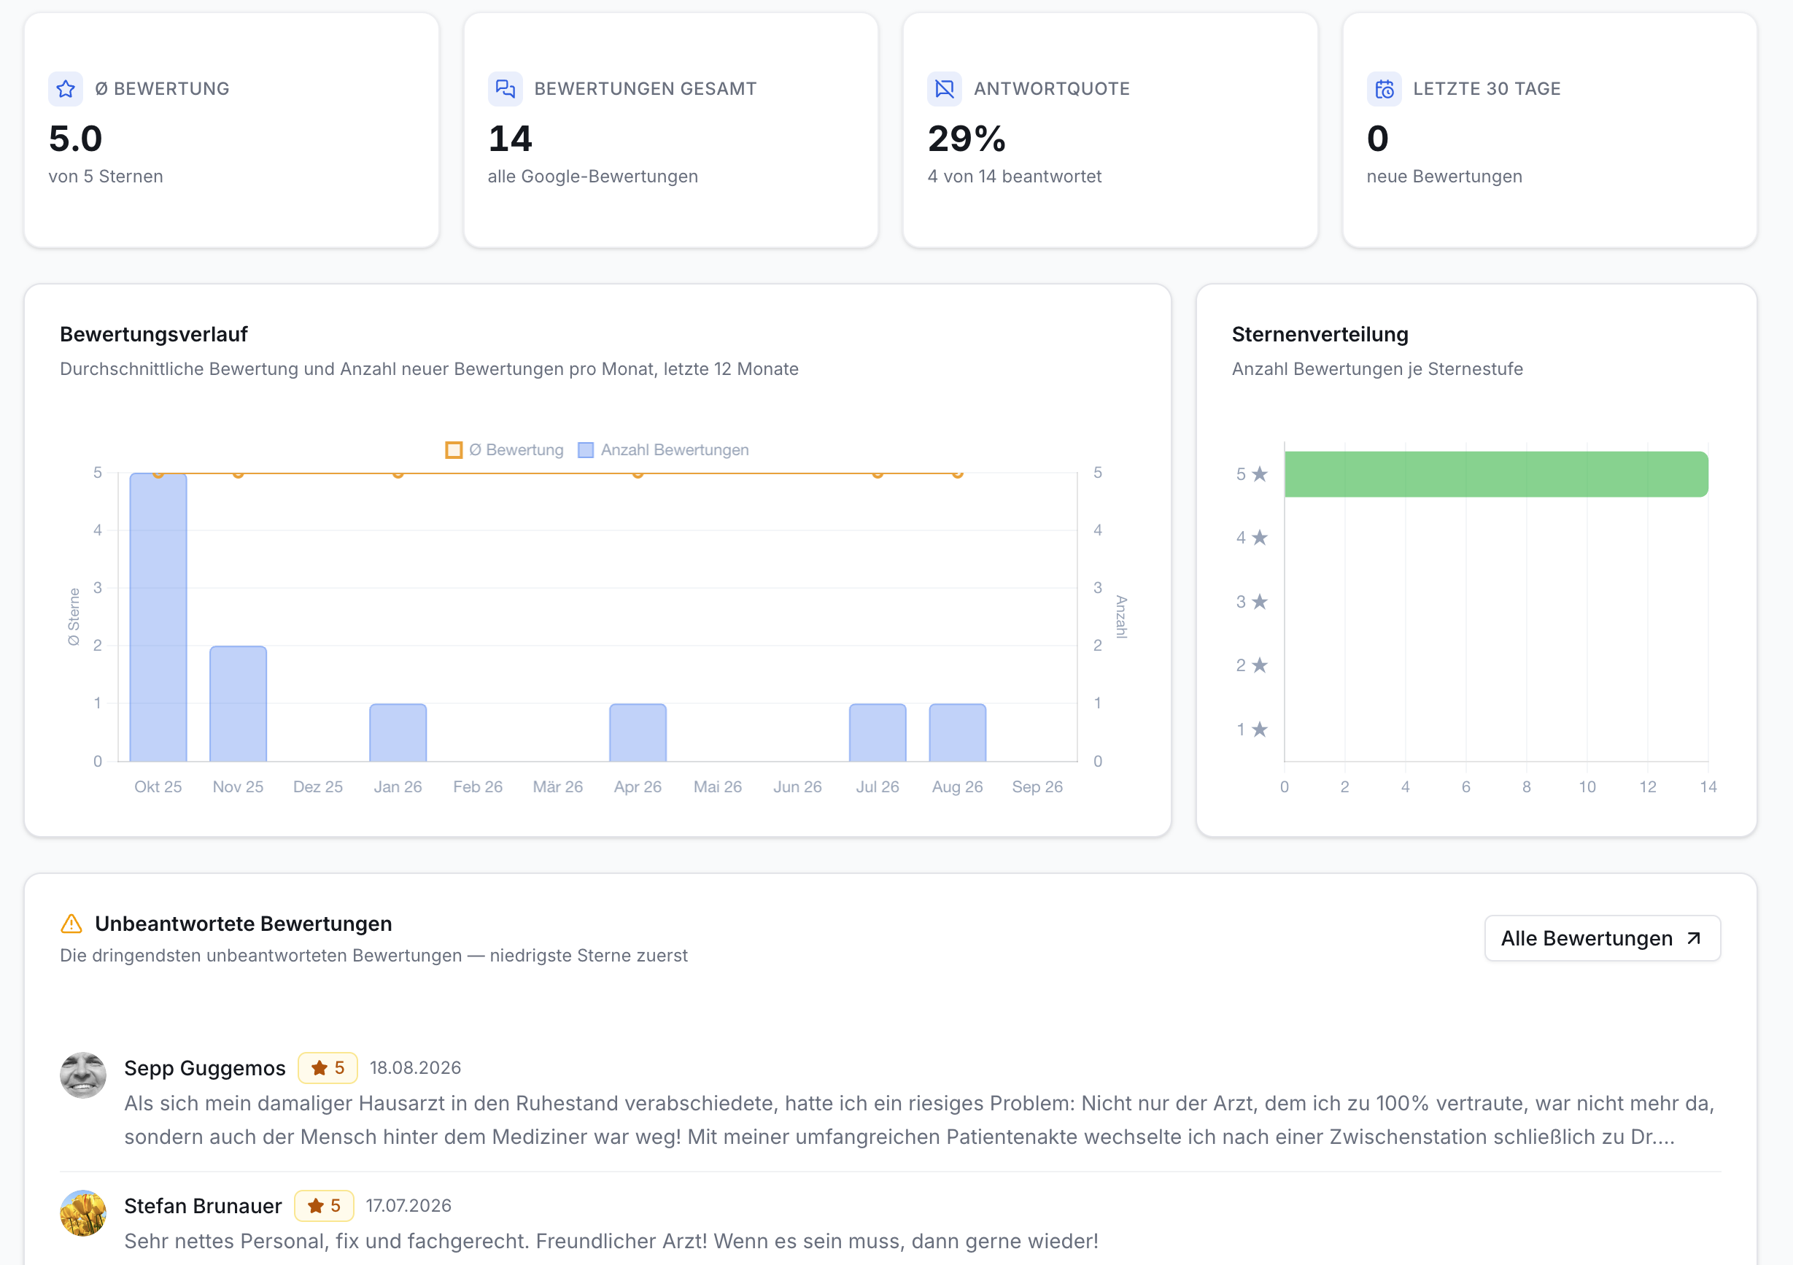
Task: Click the calendar clock icon for Letzte 30 Tage
Action: click(x=1385, y=89)
